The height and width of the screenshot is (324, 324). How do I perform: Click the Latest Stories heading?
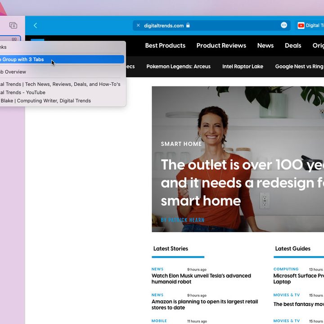(171, 248)
